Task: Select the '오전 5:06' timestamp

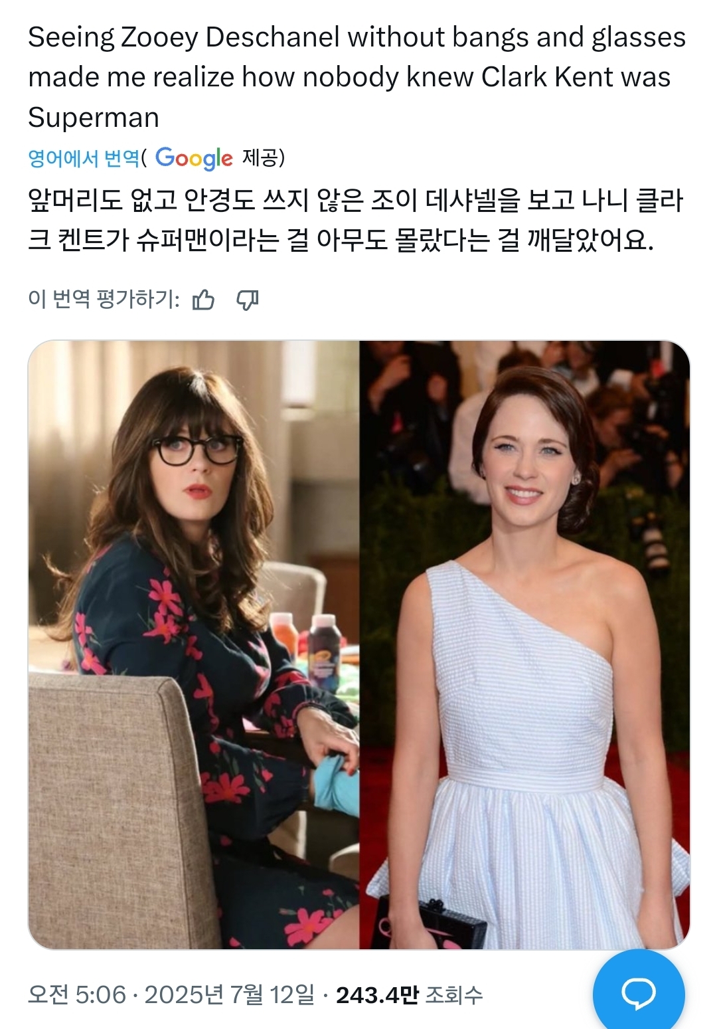Action: tap(76, 994)
